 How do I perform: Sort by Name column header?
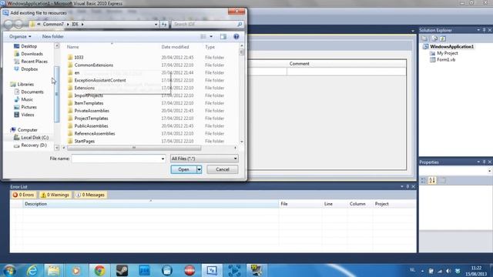pyautogui.click(x=72, y=47)
